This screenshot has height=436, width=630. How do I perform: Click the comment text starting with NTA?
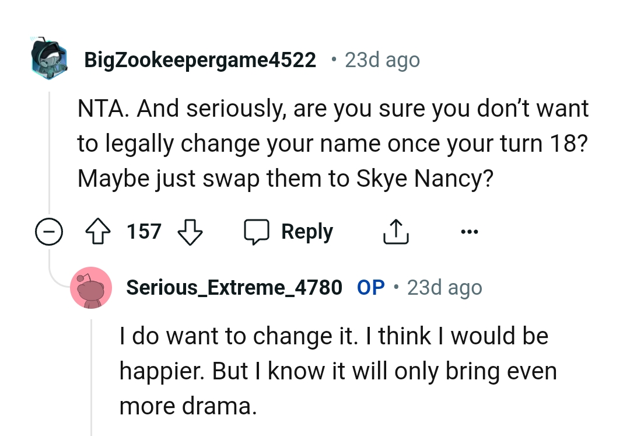pos(332,143)
